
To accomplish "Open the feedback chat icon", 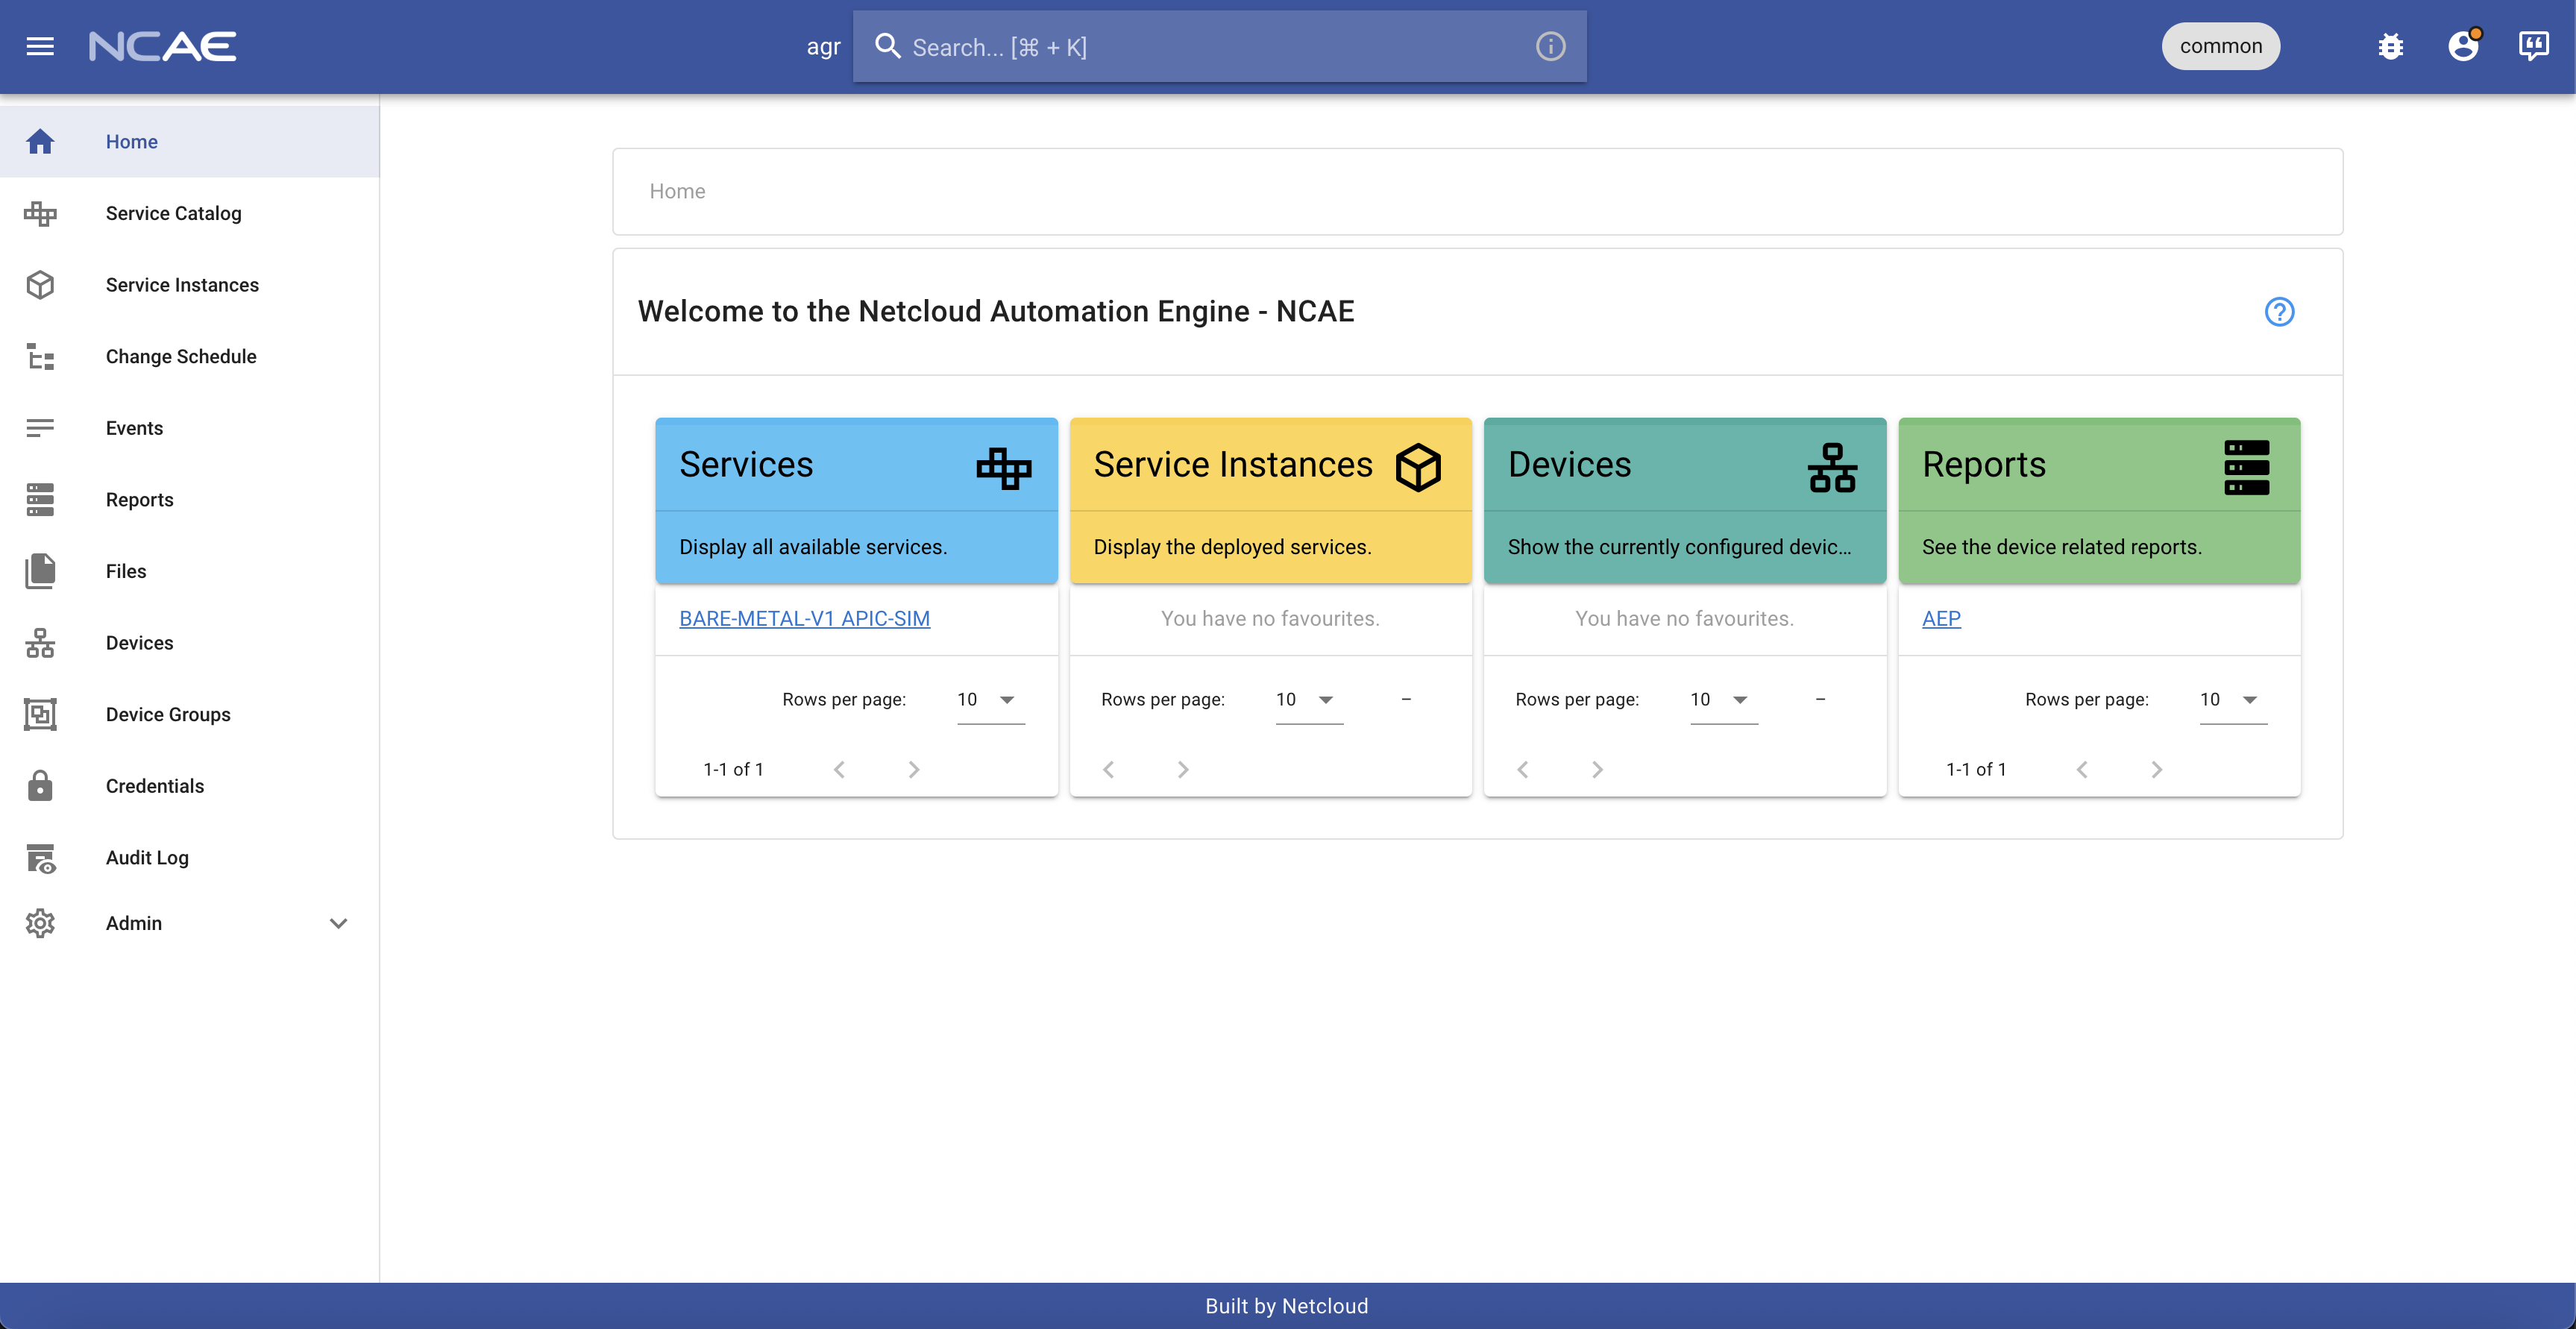I will click(2533, 46).
